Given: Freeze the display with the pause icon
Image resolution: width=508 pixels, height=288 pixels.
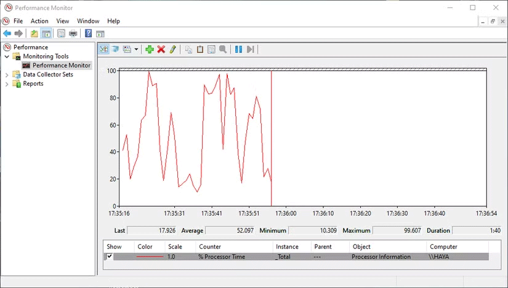Looking at the screenshot, I should (238, 49).
